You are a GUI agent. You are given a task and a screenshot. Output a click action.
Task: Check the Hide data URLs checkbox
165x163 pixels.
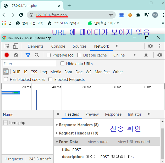click(x=62, y=64)
